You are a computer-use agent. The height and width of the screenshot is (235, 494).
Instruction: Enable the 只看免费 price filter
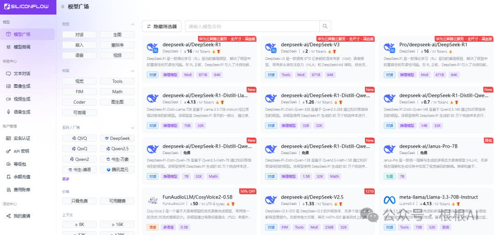(80, 201)
